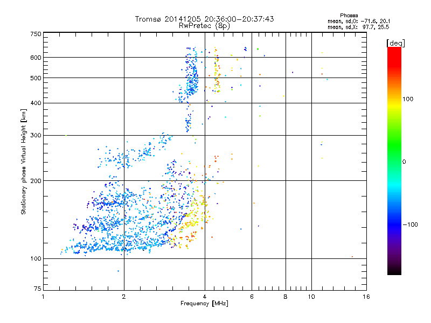Screen dimensions: 431x323
Task: Click x-axis tick label '6'
Action: pos(252,297)
